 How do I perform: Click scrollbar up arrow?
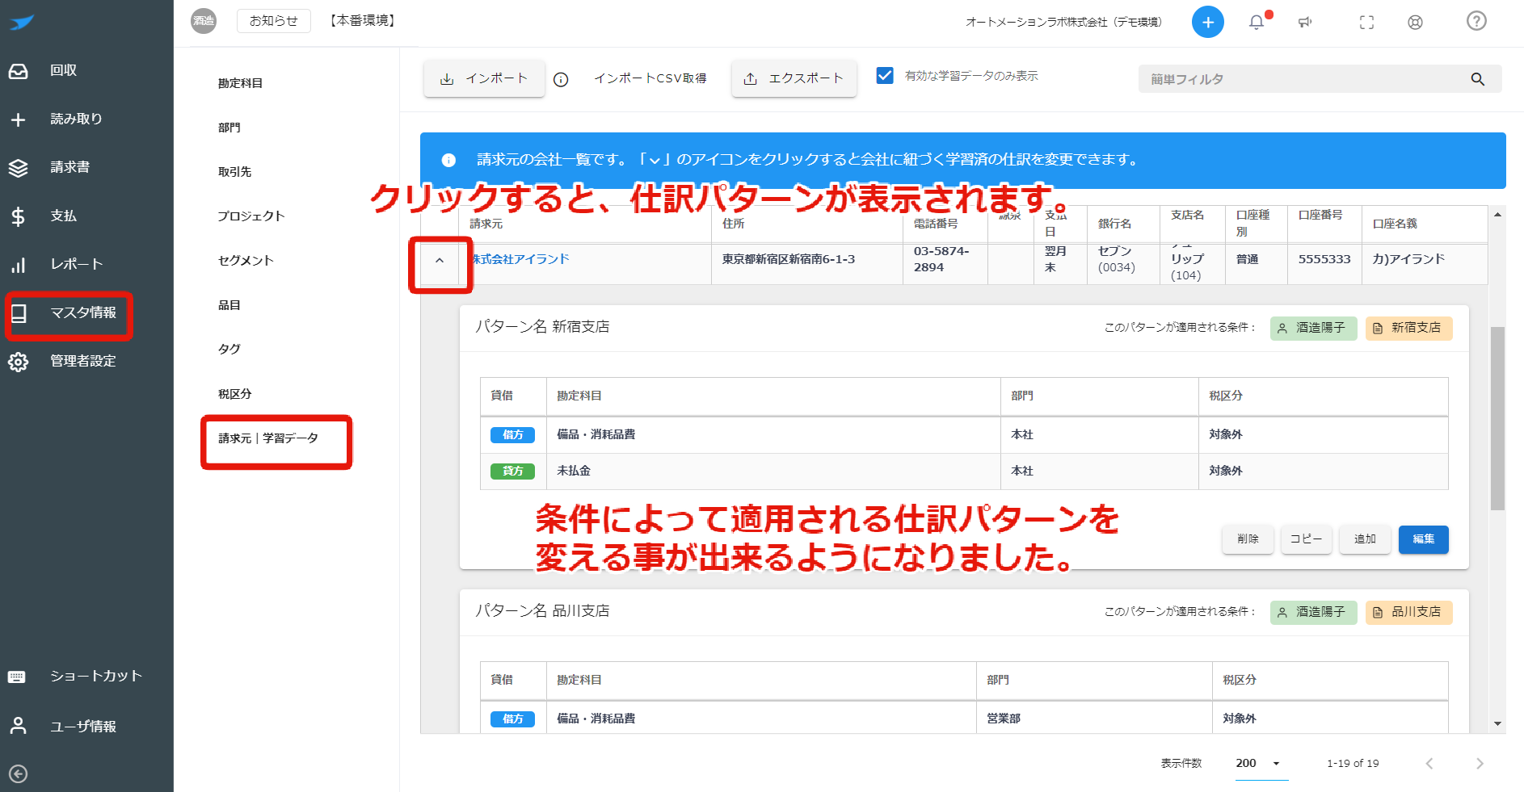1498,214
